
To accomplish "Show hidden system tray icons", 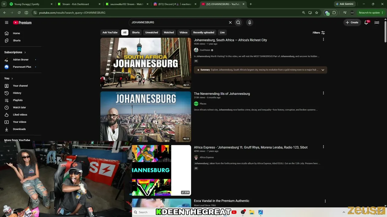I will click(x=344, y=212).
